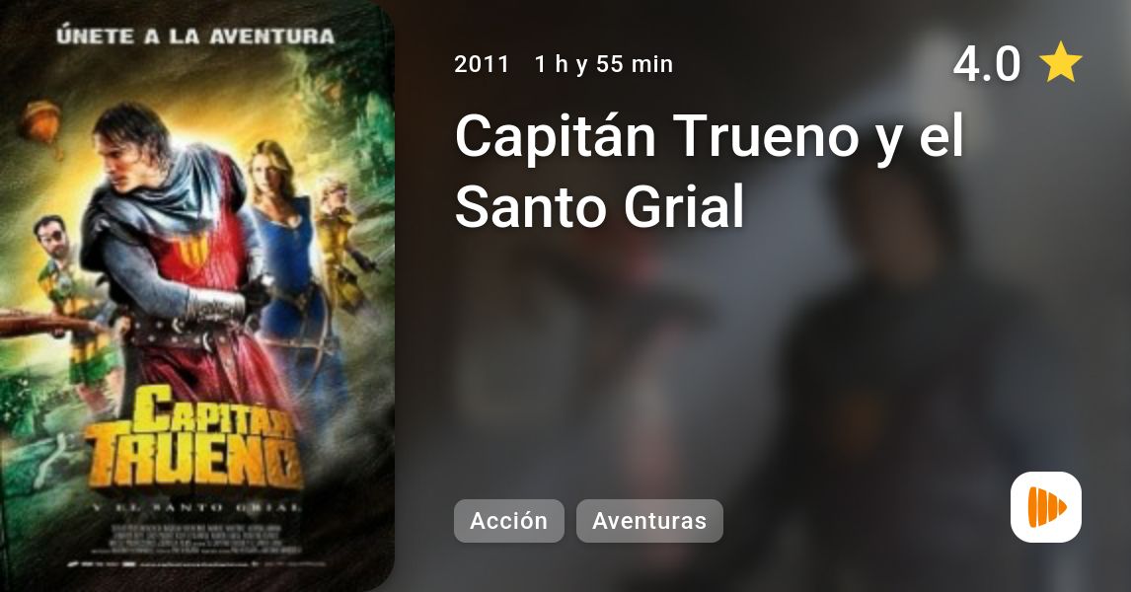Click the 1 h y 55 min duration
This screenshot has height=592, width=1131.
604,64
